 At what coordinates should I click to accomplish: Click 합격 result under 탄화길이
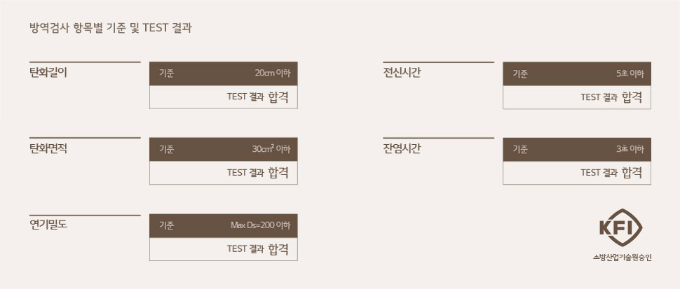point(278,97)
